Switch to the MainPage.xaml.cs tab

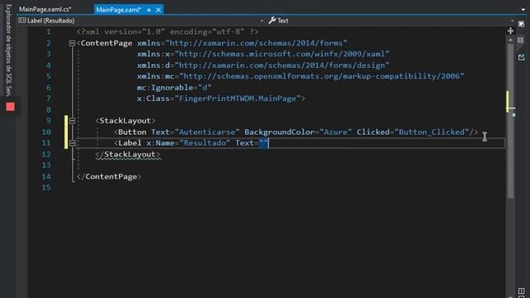[x=45, y=9]
